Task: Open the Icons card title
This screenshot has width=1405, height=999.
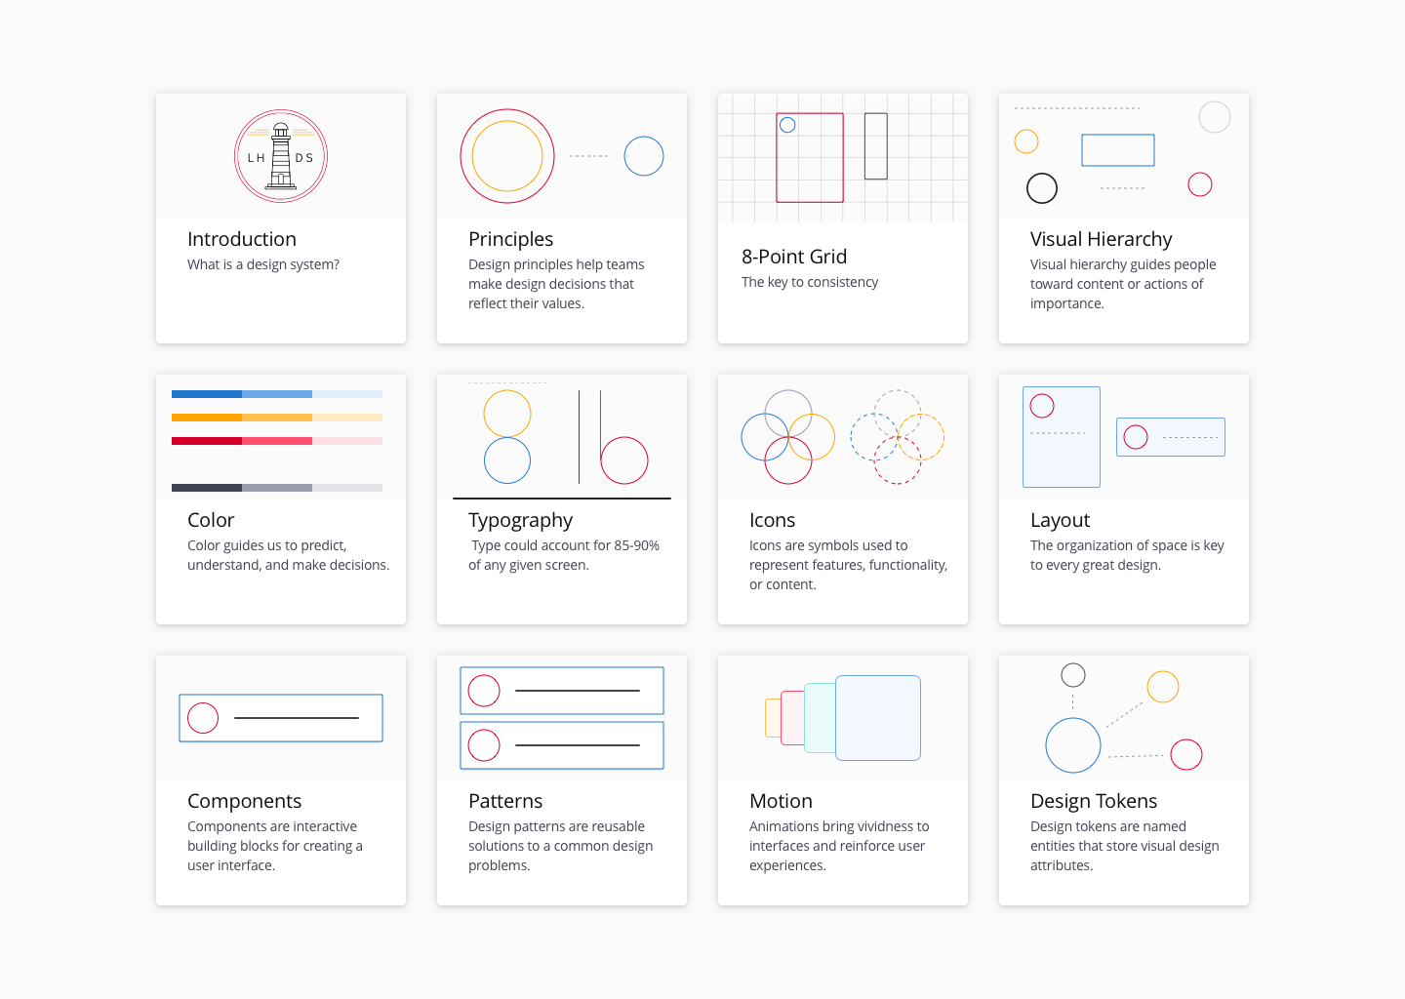Action: (x=772, y=520)
